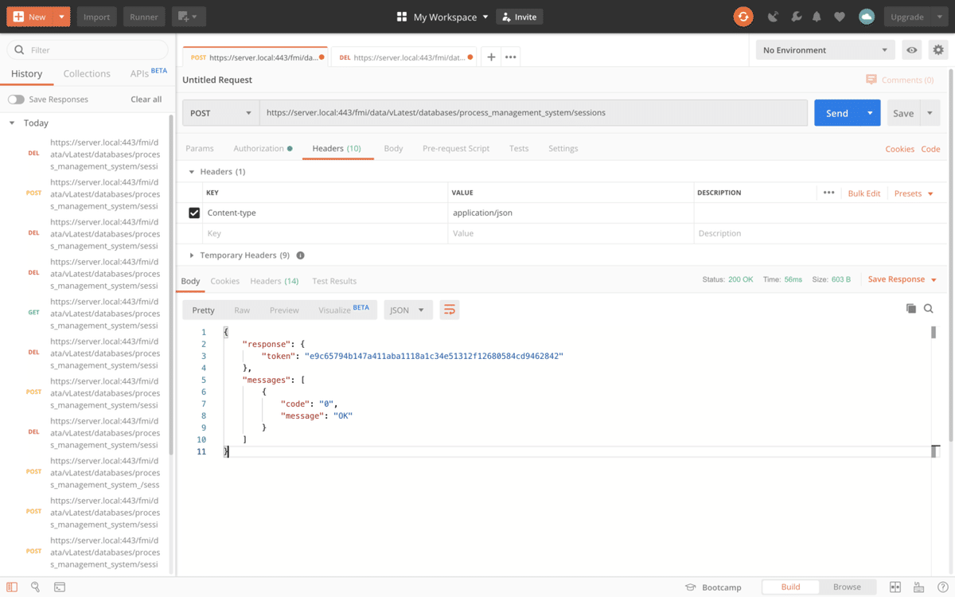Open the console icon in the status bar
This screenshot has height=597, width=955.
coord(60,587)
